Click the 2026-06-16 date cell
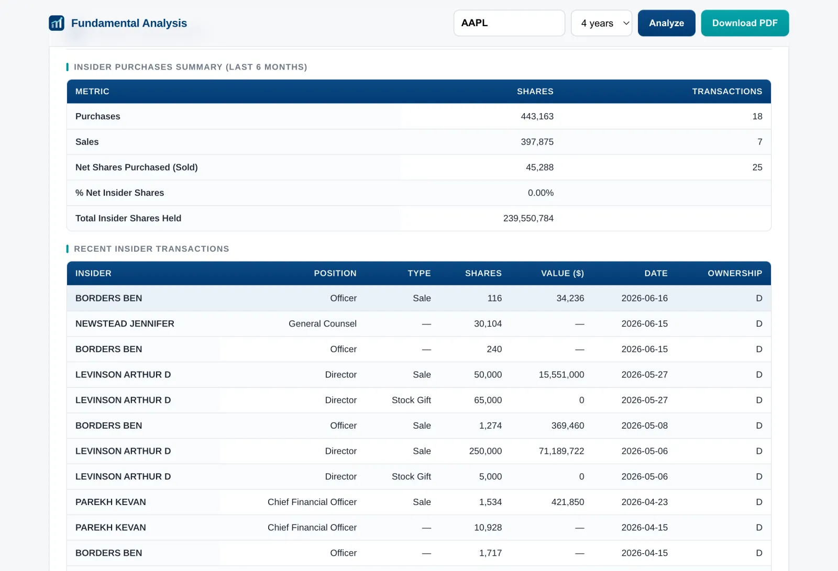The image size is (838, 571). coord(645,298)
